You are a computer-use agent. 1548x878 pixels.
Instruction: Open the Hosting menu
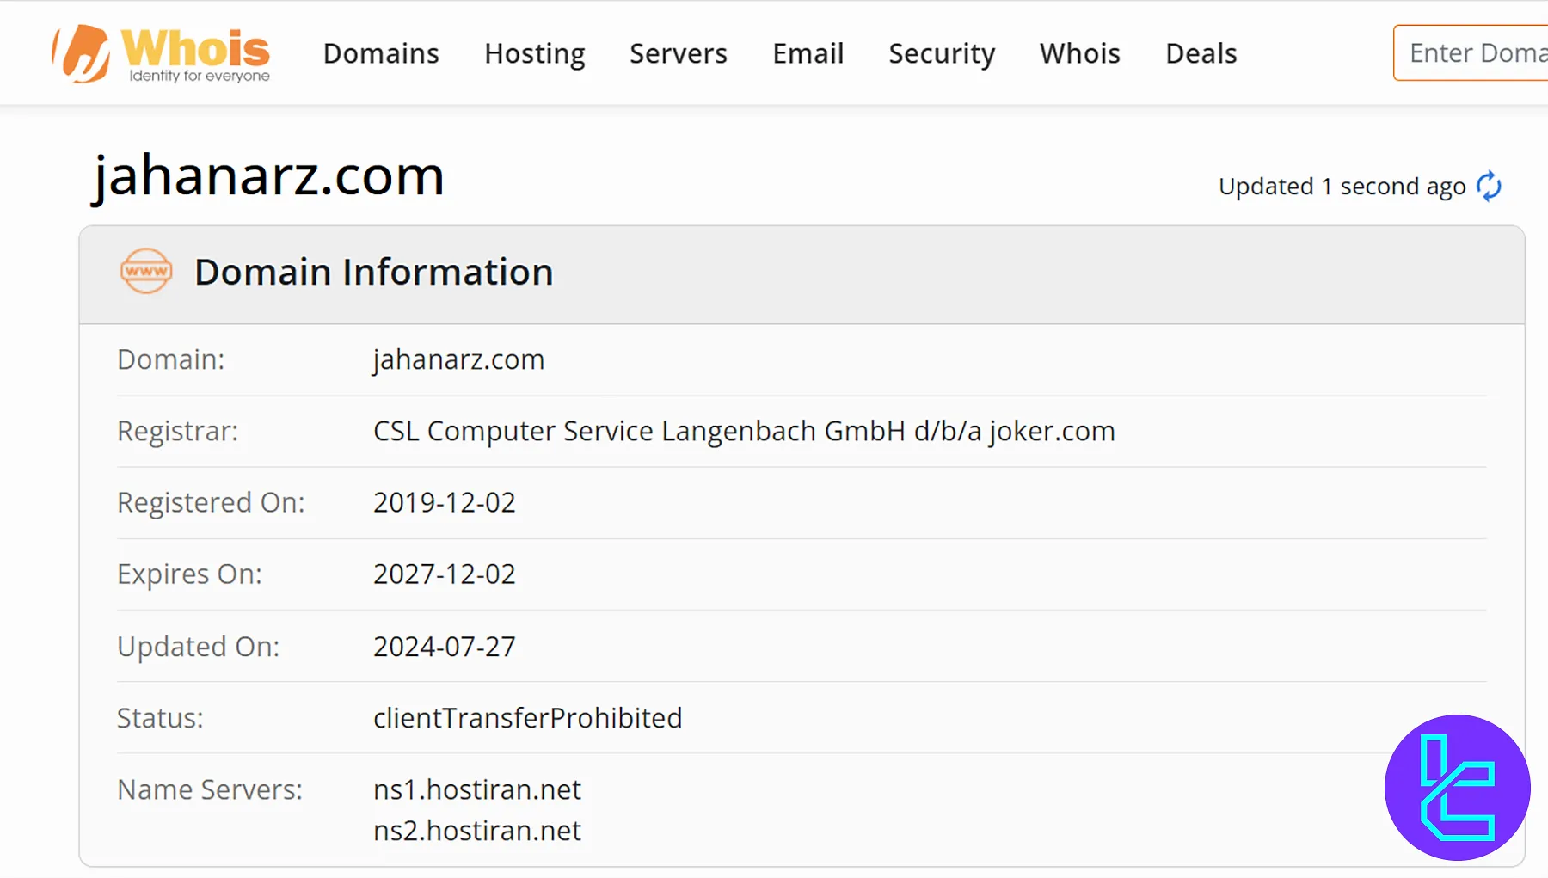tap(534, 53)
